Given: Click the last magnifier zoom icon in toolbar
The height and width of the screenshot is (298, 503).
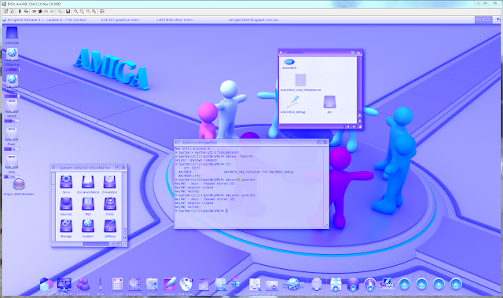Looking at the screenshot, I should [x=94, y=11].
